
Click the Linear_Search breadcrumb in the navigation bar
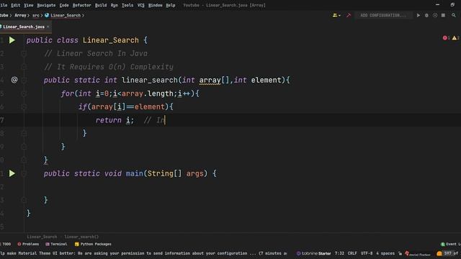[x=63, y=15]
